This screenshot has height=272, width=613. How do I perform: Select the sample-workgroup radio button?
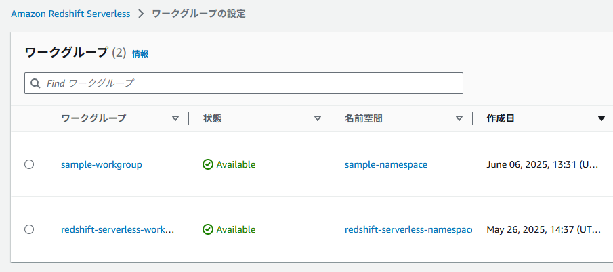coord(29,164)
